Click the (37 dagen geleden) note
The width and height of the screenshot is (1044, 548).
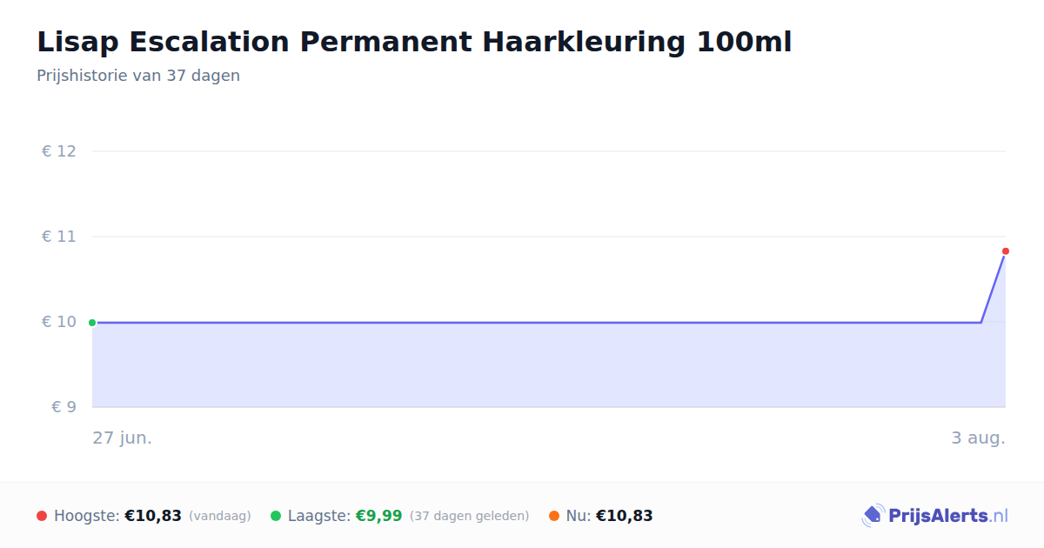pos(470,516)
